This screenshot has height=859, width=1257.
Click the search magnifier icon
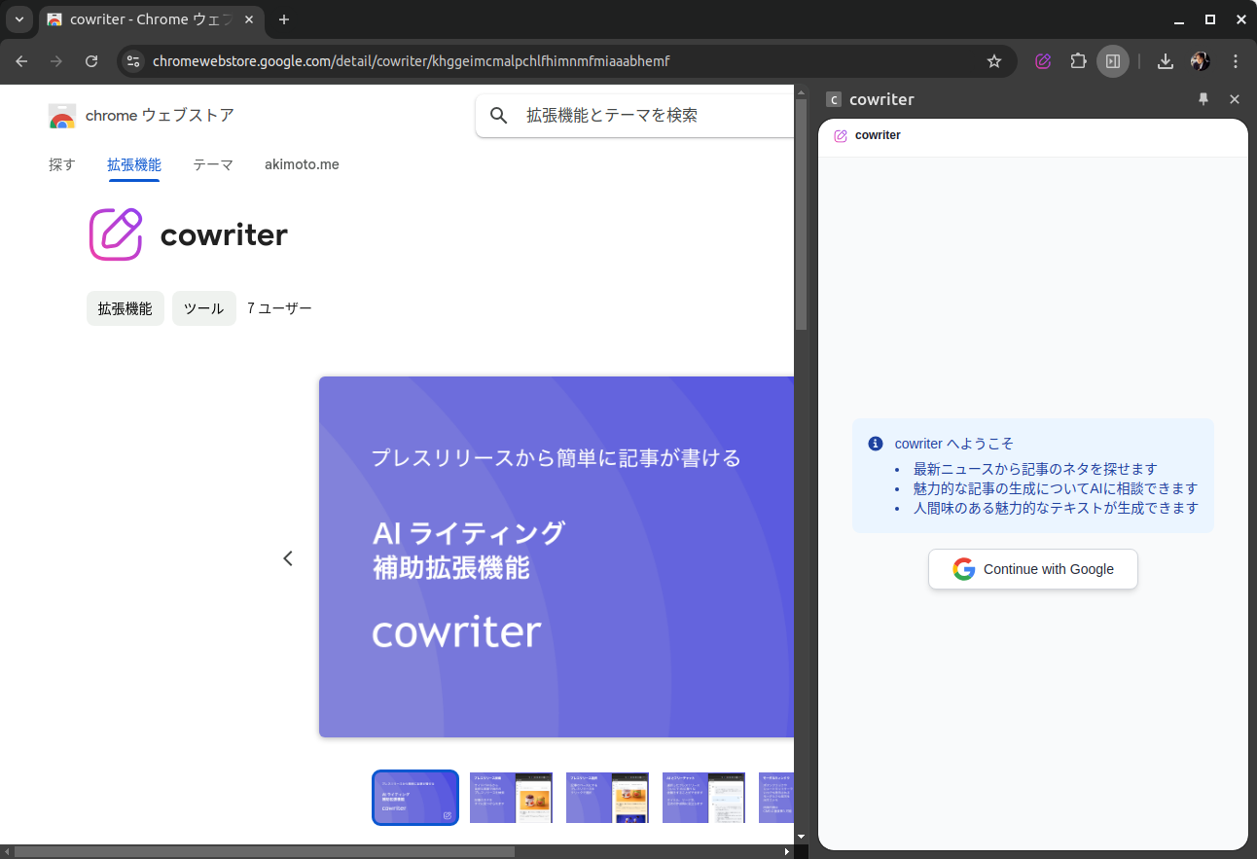click(499, 116)
